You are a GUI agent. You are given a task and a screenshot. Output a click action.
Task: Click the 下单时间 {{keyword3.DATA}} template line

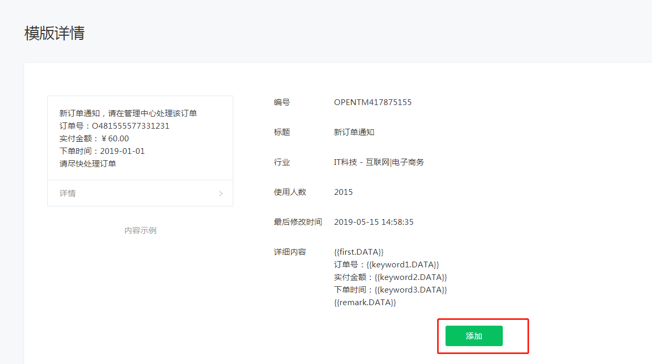click(x=390, y=290)
